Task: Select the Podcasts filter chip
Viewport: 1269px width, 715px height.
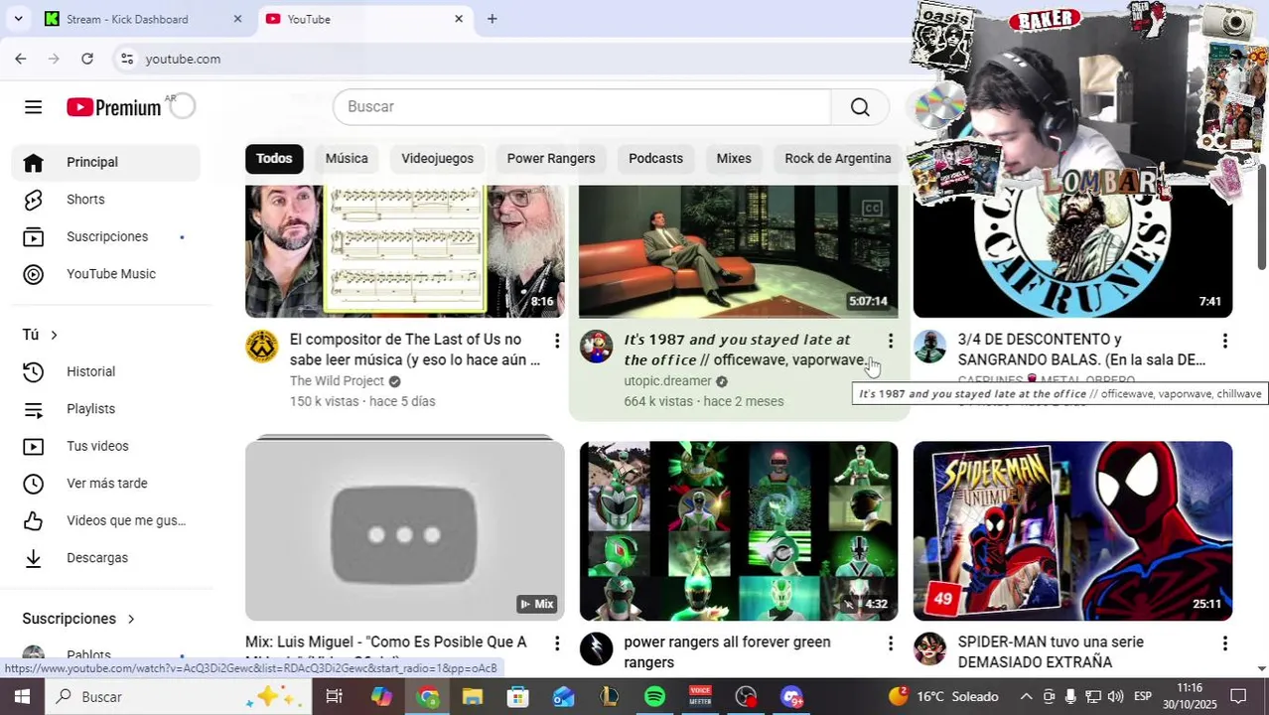Action: pyautogui.click(x=655, y=158)
